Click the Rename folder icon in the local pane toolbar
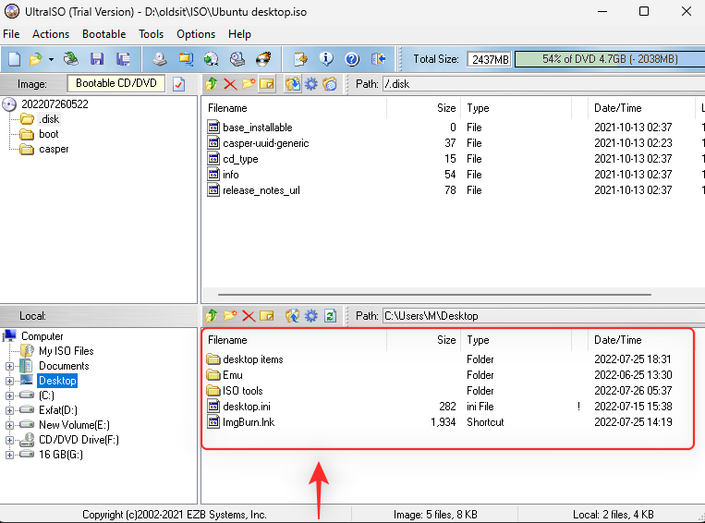 tap(267, 316)
